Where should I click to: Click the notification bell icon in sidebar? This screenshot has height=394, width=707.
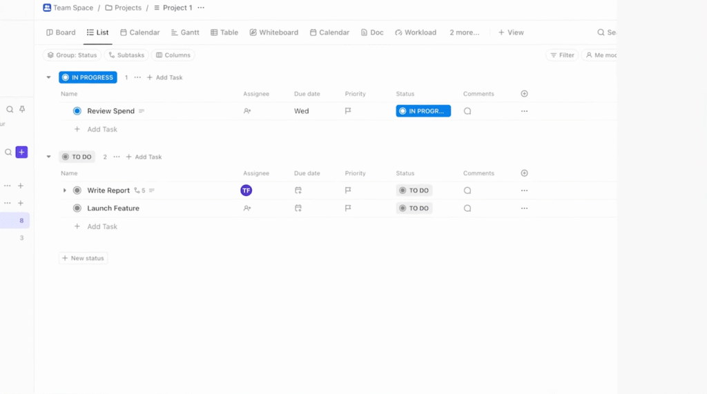(22, 109)
